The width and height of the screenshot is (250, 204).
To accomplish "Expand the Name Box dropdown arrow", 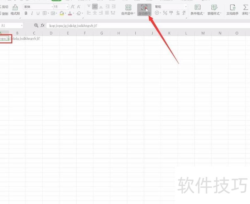I will [x=22, y=25].
